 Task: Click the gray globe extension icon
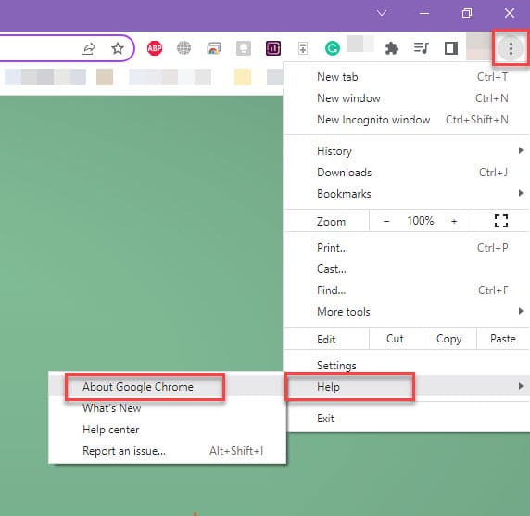tap(183, 48)
